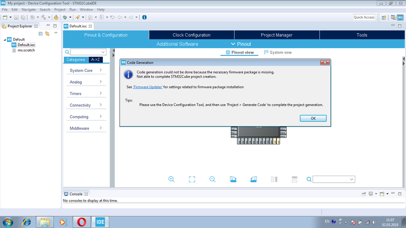Open the Tools tab
This screenshot has width=406, height=228.
[362, 35]
